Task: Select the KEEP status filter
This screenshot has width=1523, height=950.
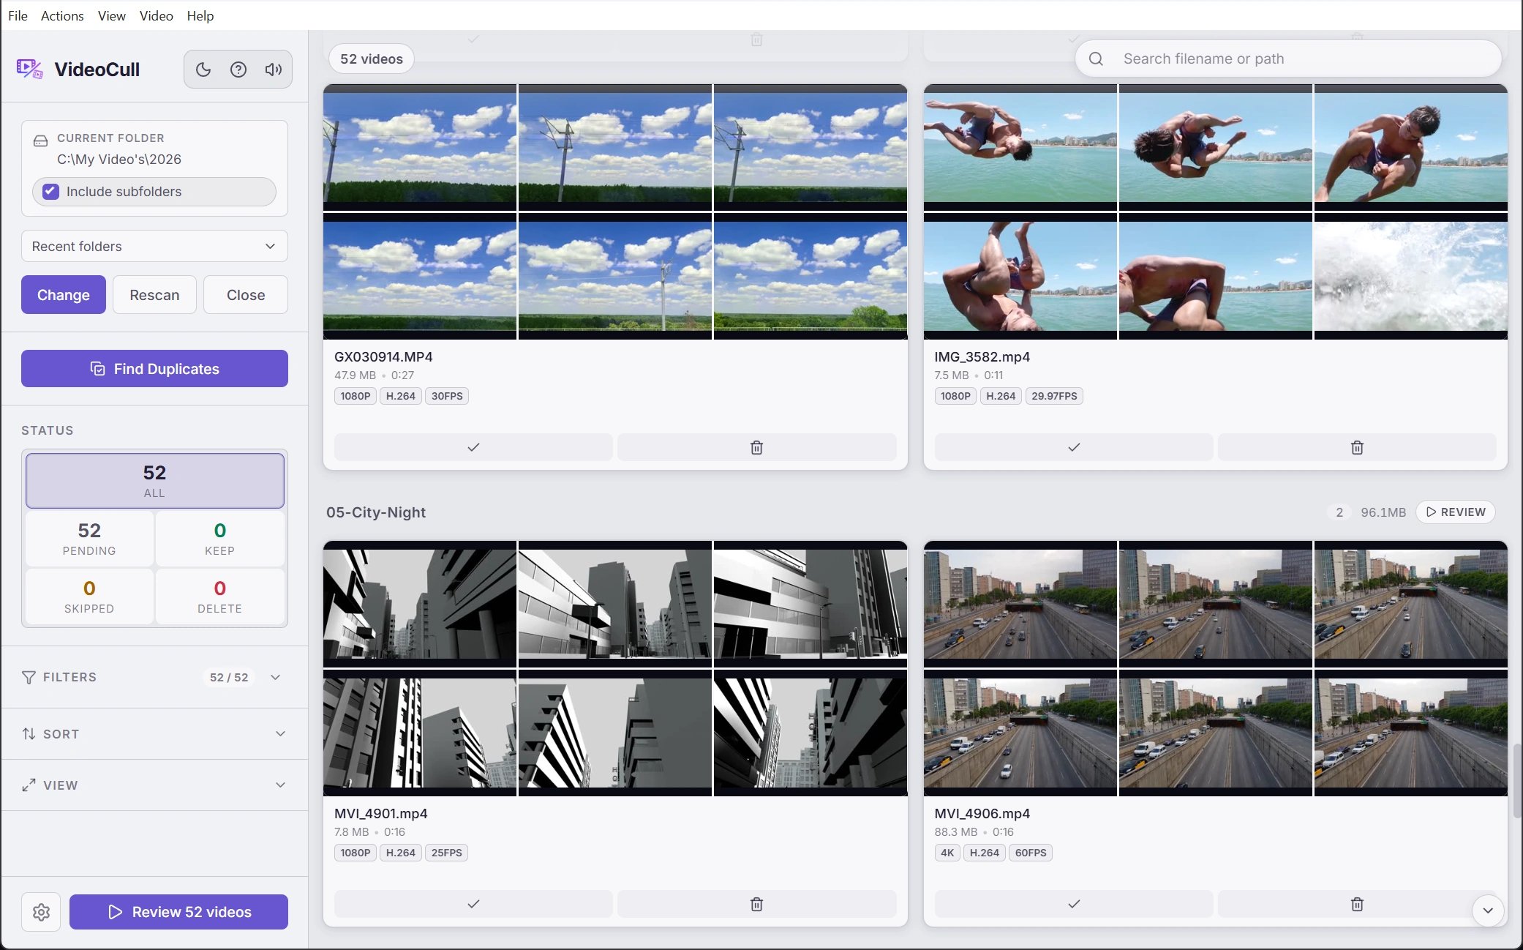Action: (219, 538)
